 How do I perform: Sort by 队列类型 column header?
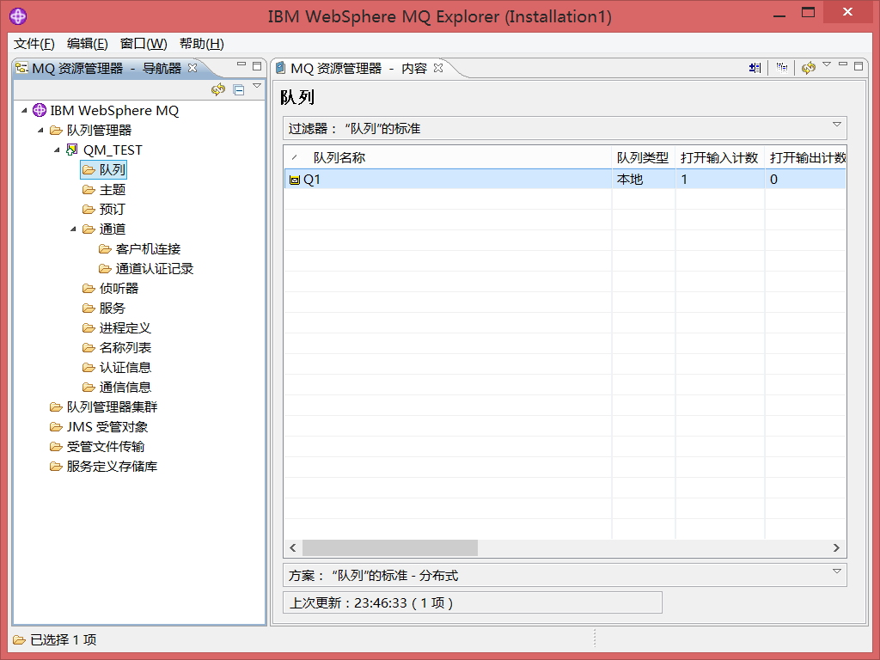(x=643, y=158)
